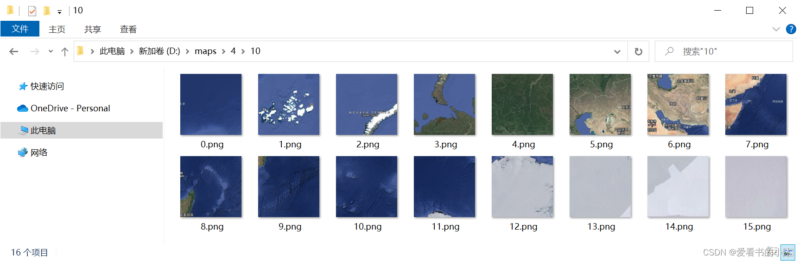Select the 8.png thumbnail
799x261 pixels.
(211, 187)
